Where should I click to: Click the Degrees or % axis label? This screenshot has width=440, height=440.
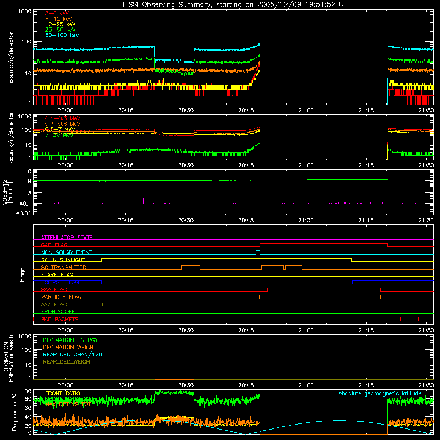point(14,412)
